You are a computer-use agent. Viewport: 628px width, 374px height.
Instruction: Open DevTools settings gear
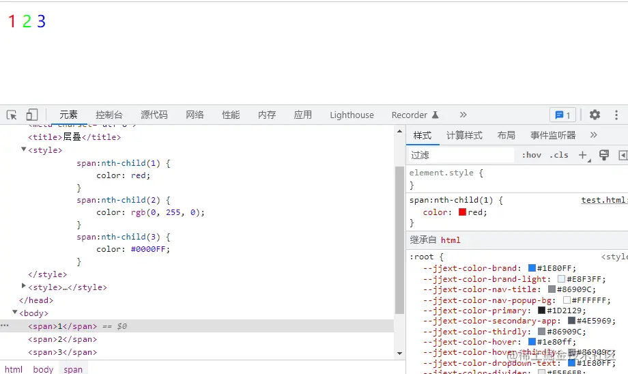click(595, 115)
